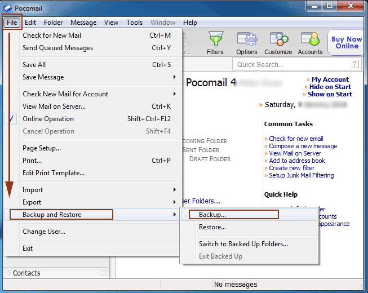The width and height of the screenshot is (368, 293).
Task: Click Add to address book link
Action: tap(297, 161)
